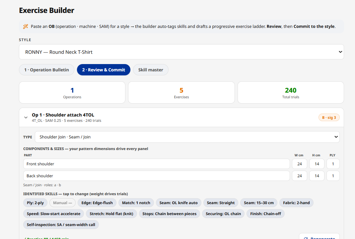Image resolution: width=355 pixels, height=239 pixels.
Task: Open the Skill master tab
Action: coord(151,70)
